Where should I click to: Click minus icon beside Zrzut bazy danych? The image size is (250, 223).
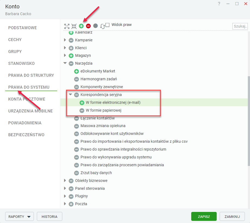pos(77,173)
